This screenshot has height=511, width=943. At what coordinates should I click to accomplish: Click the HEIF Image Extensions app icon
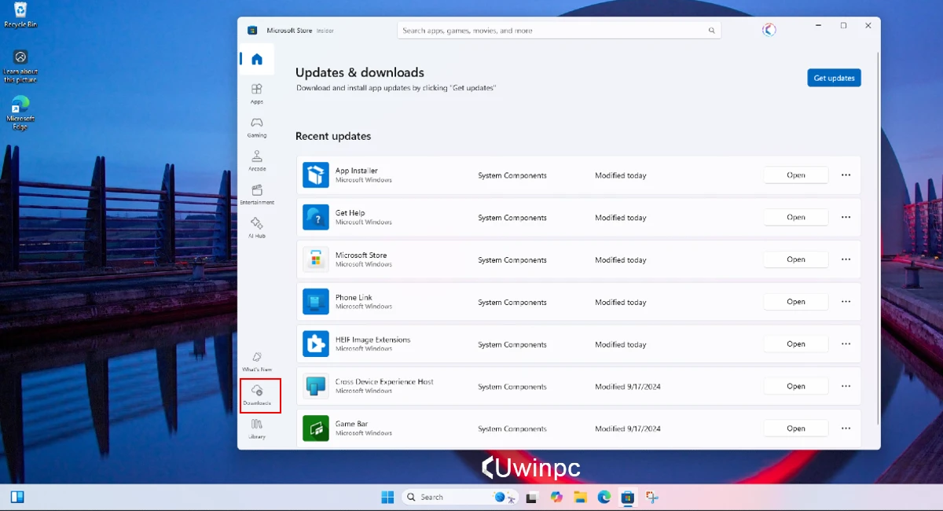point(316,344)
